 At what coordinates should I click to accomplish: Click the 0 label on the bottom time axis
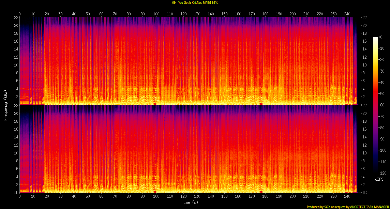point(19,197)
